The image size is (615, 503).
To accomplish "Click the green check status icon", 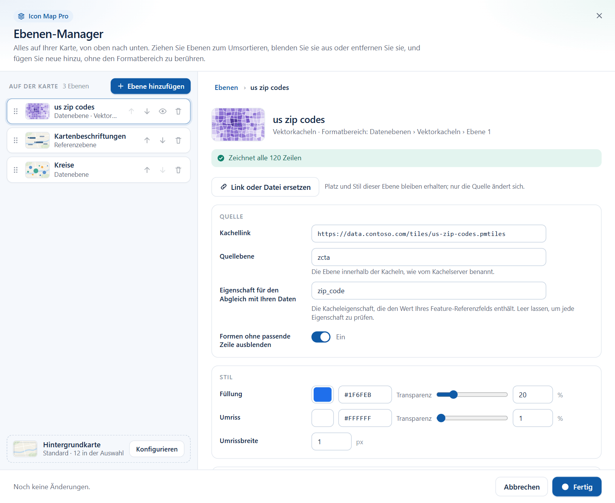I will 221,158.
